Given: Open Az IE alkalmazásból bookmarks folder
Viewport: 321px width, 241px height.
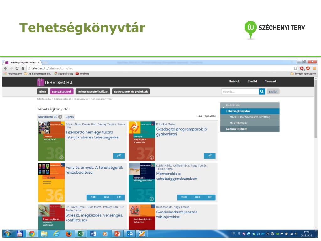Looking at the screenshot, I should 38,74.
